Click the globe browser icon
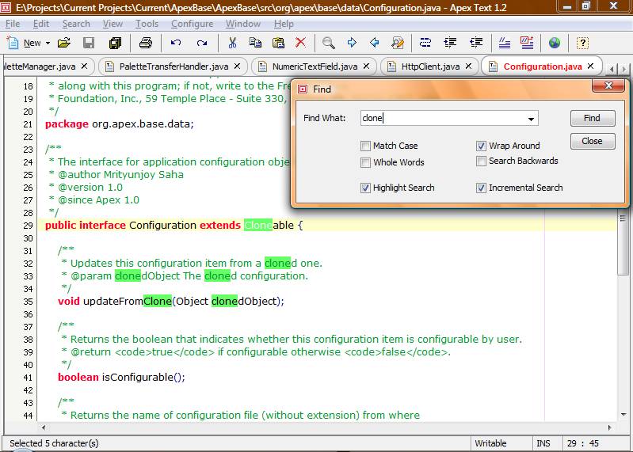 click(x=555, y=43)
